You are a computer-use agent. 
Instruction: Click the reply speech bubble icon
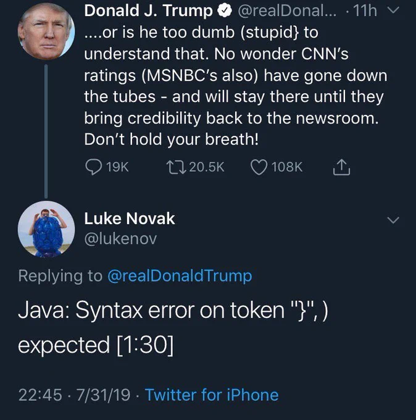coord(93,167)
